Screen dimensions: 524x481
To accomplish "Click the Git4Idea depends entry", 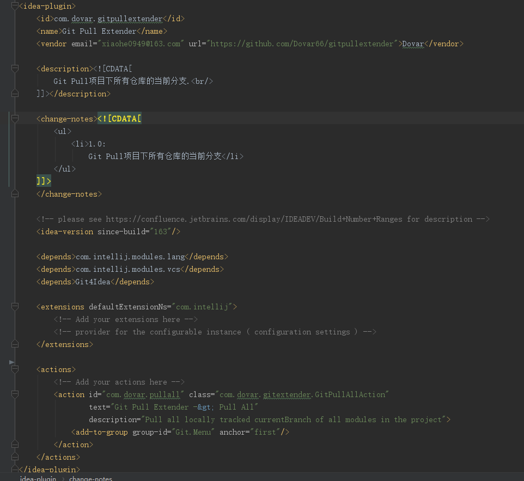I will [x=93, y=282].
